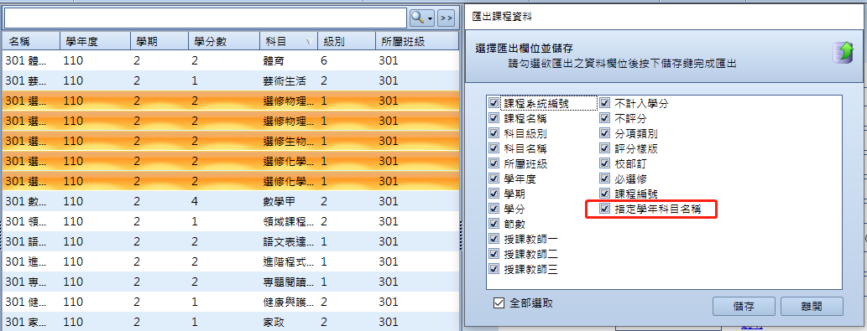
Task: Click the magnifier search icon
Action: coord(418,18)
